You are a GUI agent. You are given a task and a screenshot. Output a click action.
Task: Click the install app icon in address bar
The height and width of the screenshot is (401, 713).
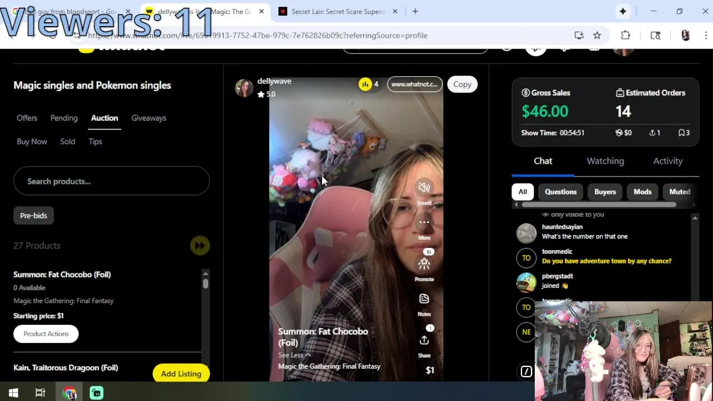[579, 35]
